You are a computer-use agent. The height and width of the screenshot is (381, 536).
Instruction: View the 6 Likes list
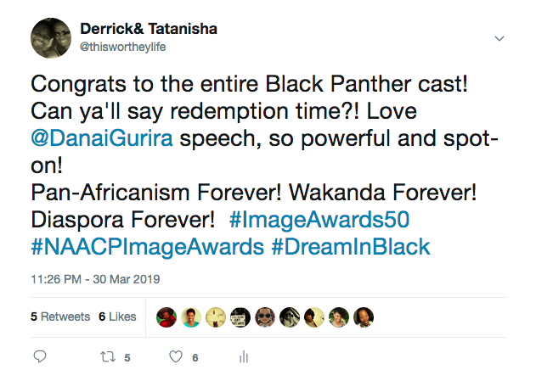click(x=117, y=317)
